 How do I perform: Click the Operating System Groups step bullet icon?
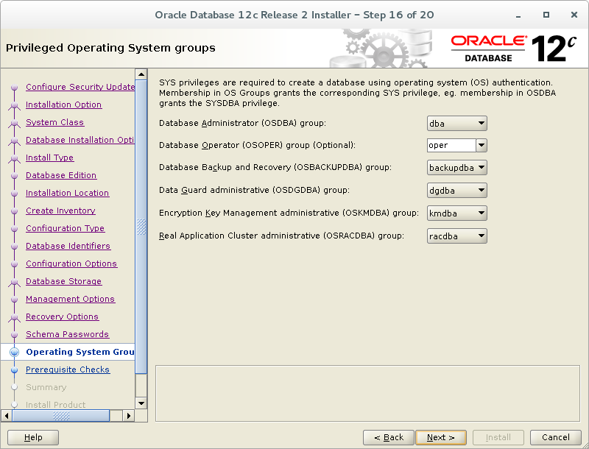[x=14, y=352]
